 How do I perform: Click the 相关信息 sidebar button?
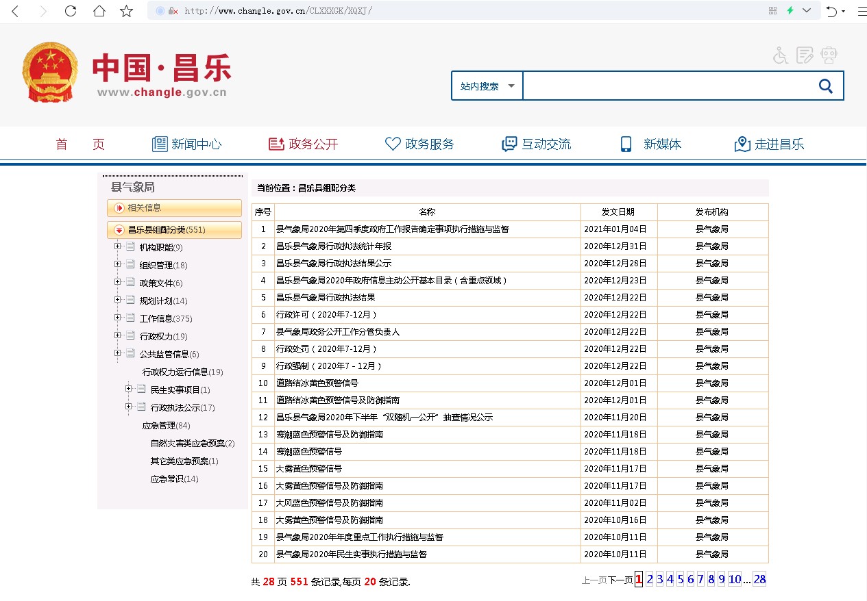(174, 208)
